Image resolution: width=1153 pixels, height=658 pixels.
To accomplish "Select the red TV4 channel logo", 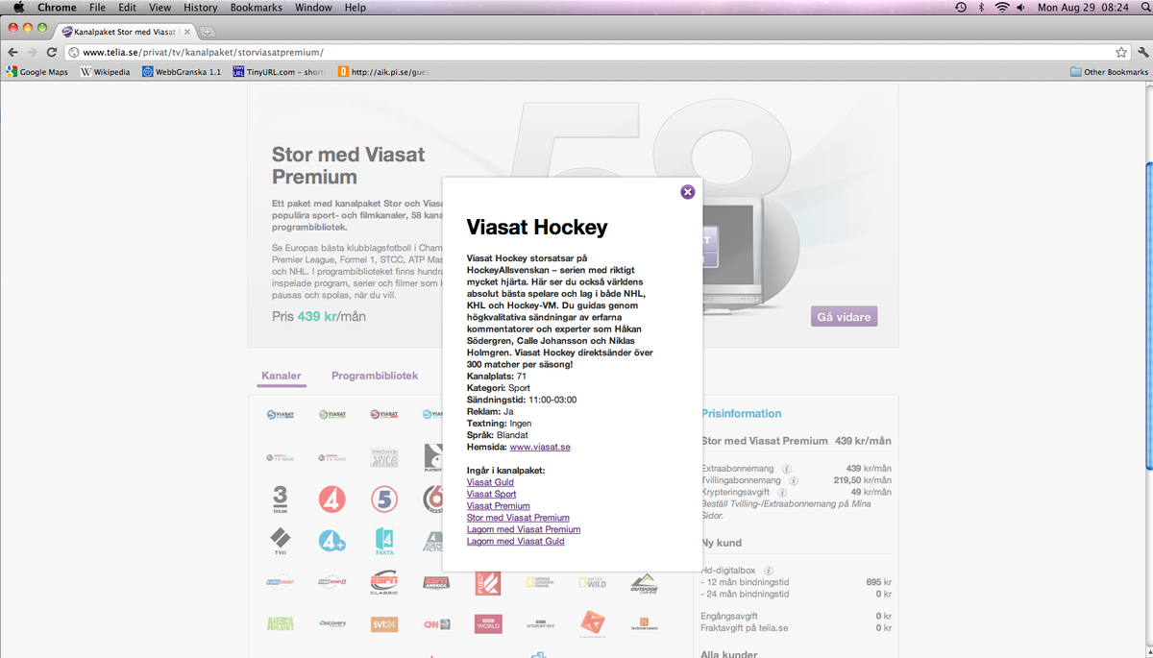I will [x=331, y=499].
